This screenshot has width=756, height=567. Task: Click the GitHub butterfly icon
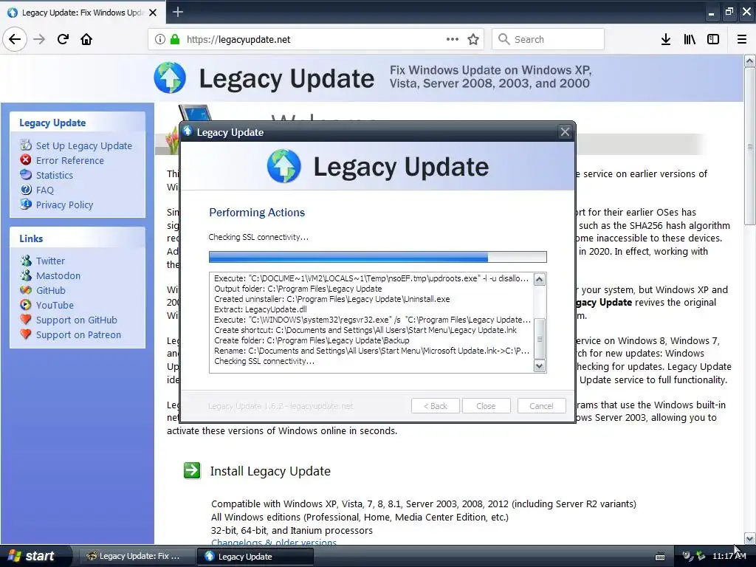pos(26,290)
